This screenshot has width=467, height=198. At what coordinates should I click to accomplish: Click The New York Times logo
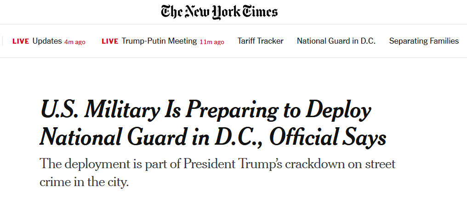tap(219, 12)
